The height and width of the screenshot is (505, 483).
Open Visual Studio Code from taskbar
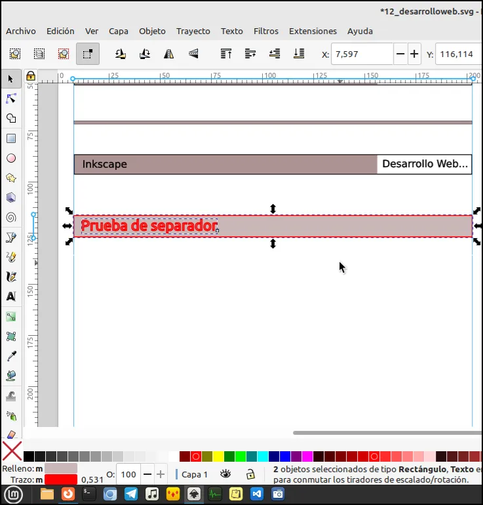tap(257, 494)
